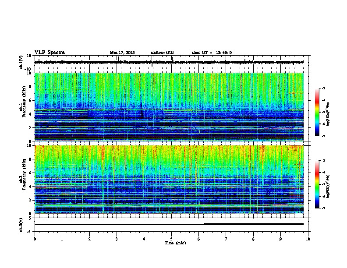The image size is (347, 268).
Task: Click the "0" tick on the time axis
Action: [x=35, y=239]
